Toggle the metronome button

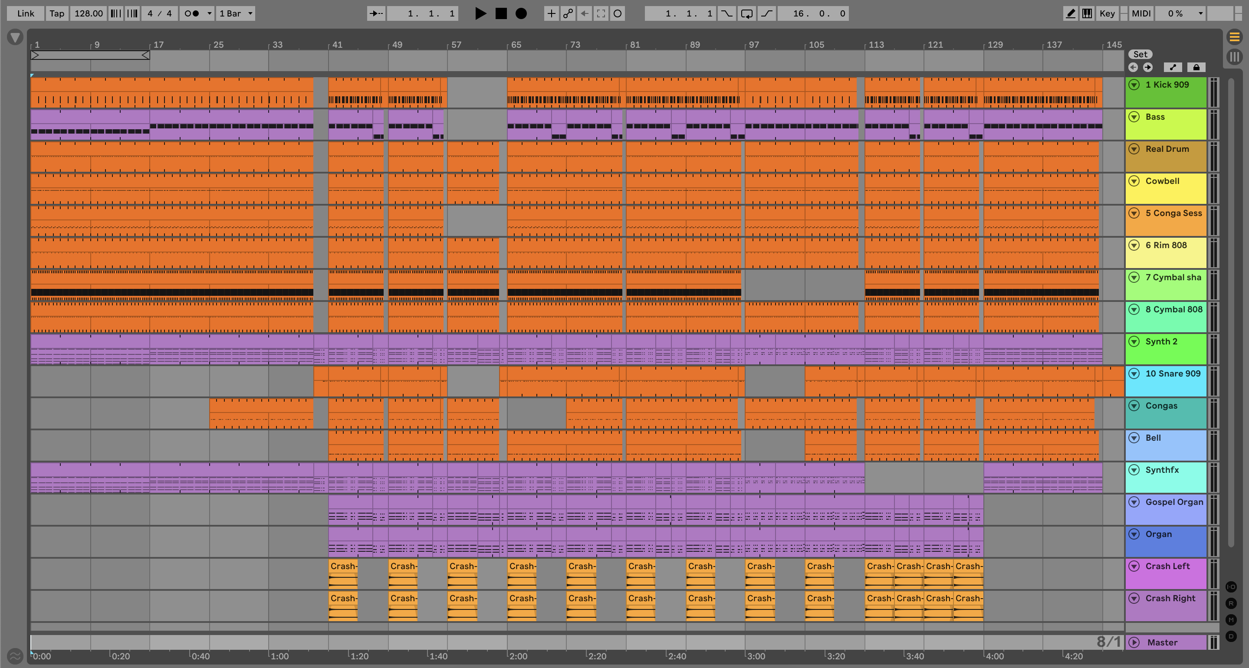click(x=192, y=13)
